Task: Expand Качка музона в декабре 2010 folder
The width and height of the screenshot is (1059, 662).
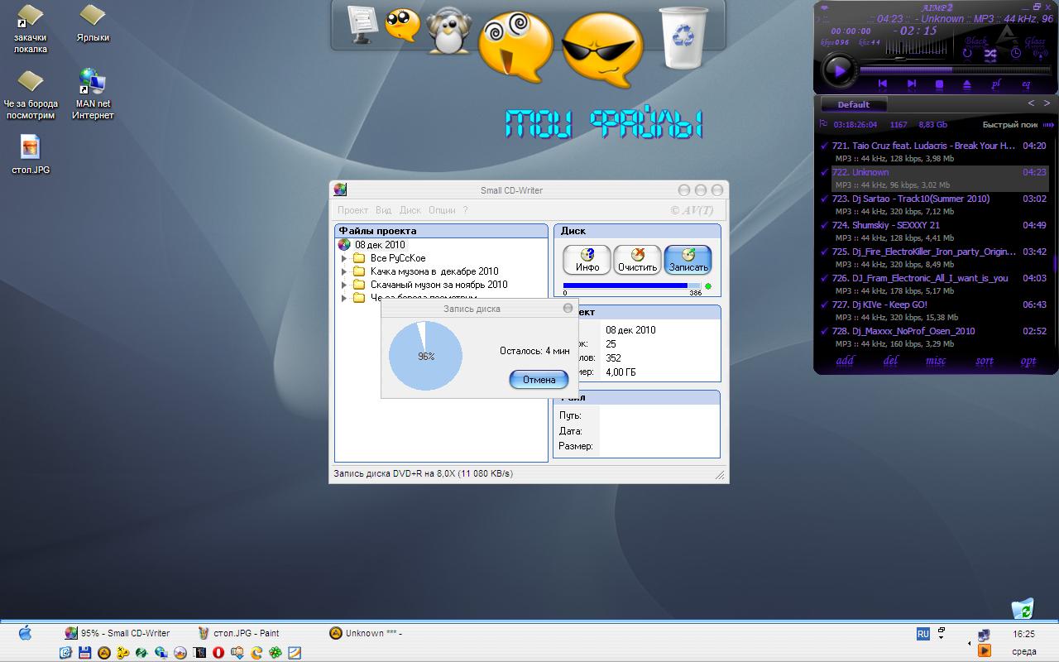Action: click(344, 271)
